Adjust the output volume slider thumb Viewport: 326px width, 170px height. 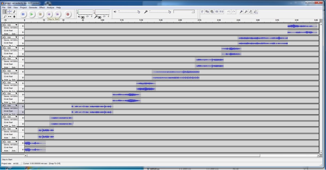139,12
